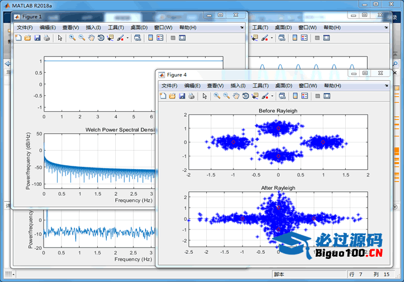Select Pan hand tool in Figure 4
Screen dimensions: 404x282
[x=236, y=96]
